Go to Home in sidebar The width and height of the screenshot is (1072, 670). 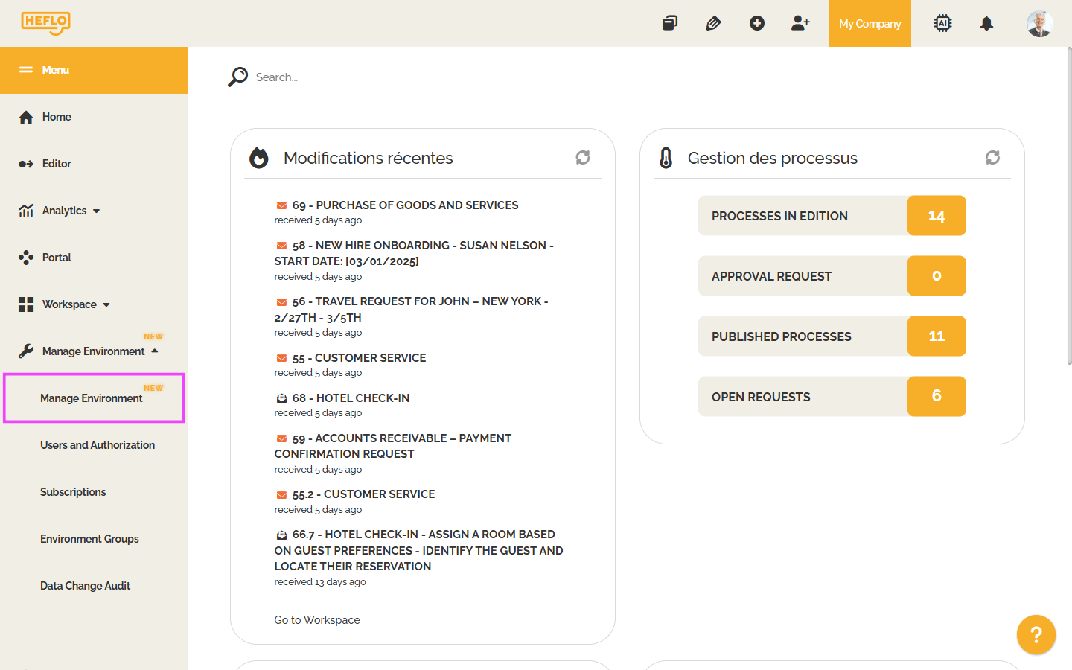tap(94, 117)
